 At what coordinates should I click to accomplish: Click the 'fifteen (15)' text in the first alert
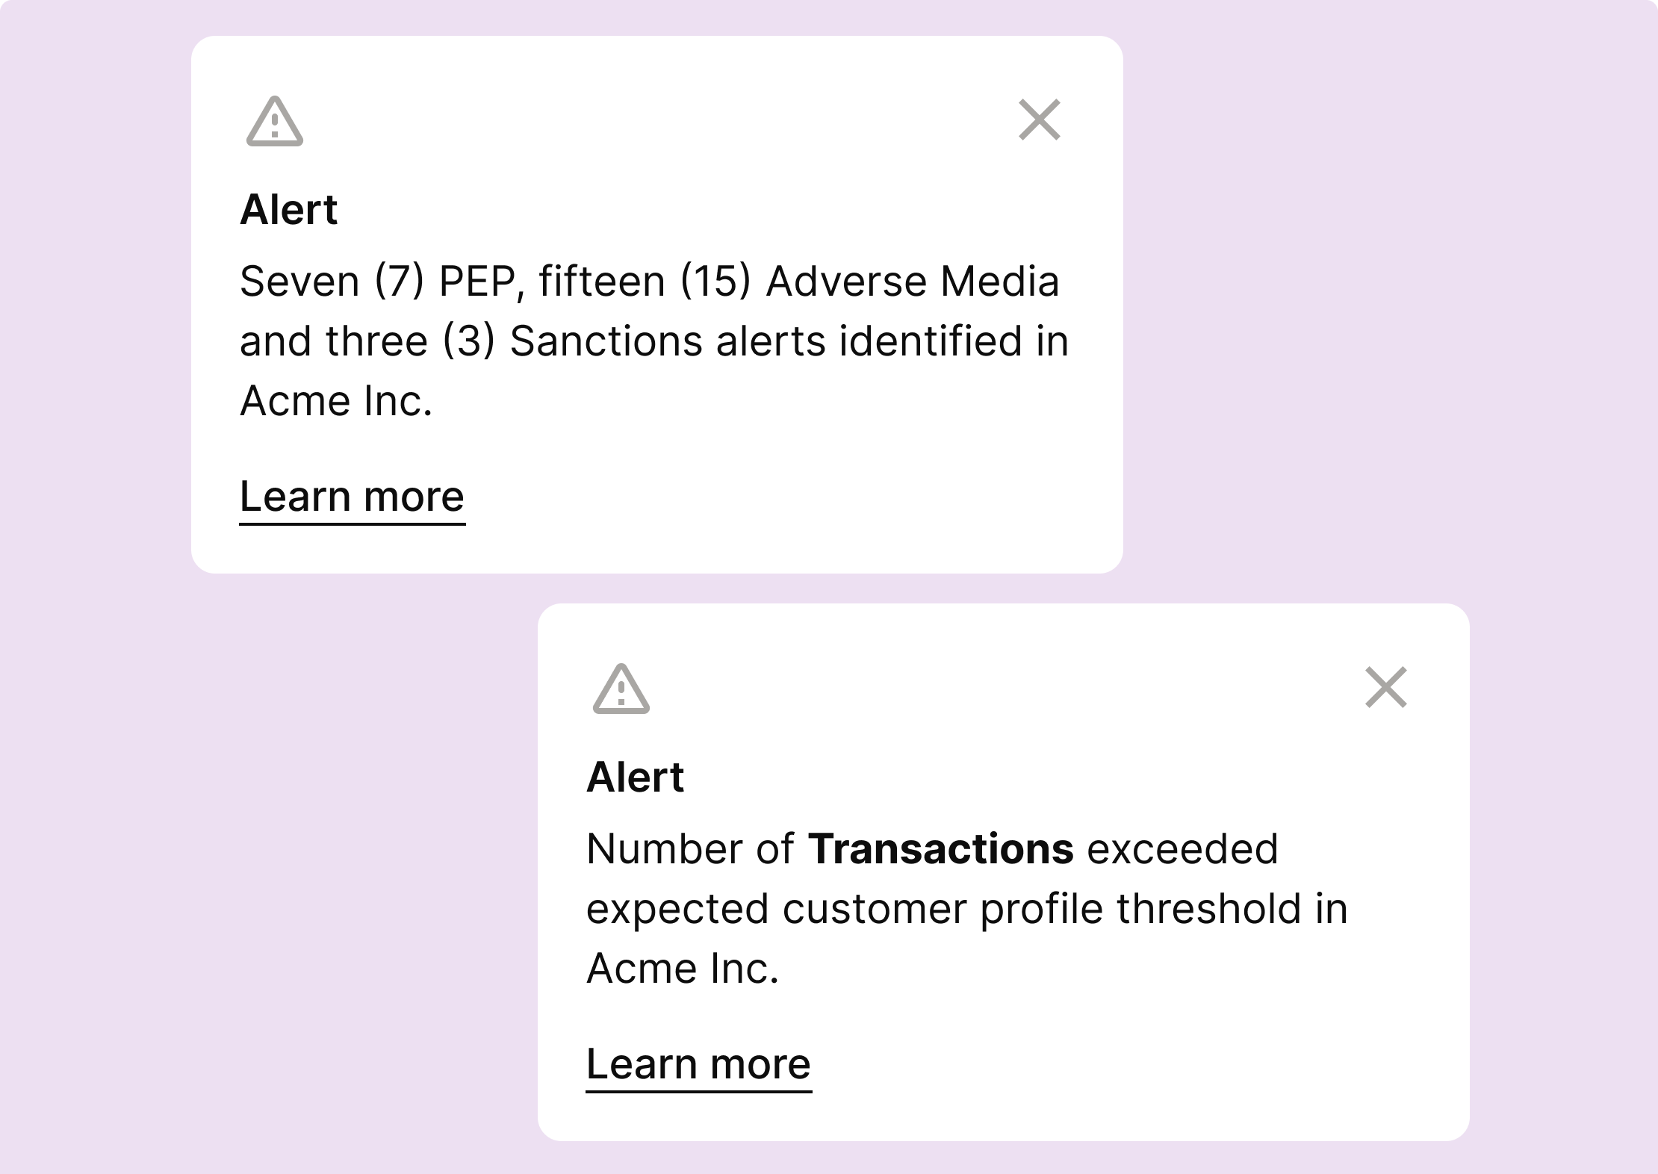click(645, 282)
